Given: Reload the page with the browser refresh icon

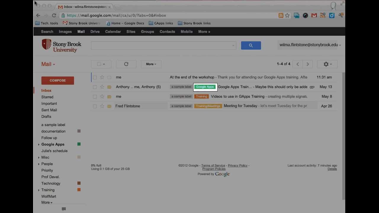Looking at the screenshot, I should (54, 15).
